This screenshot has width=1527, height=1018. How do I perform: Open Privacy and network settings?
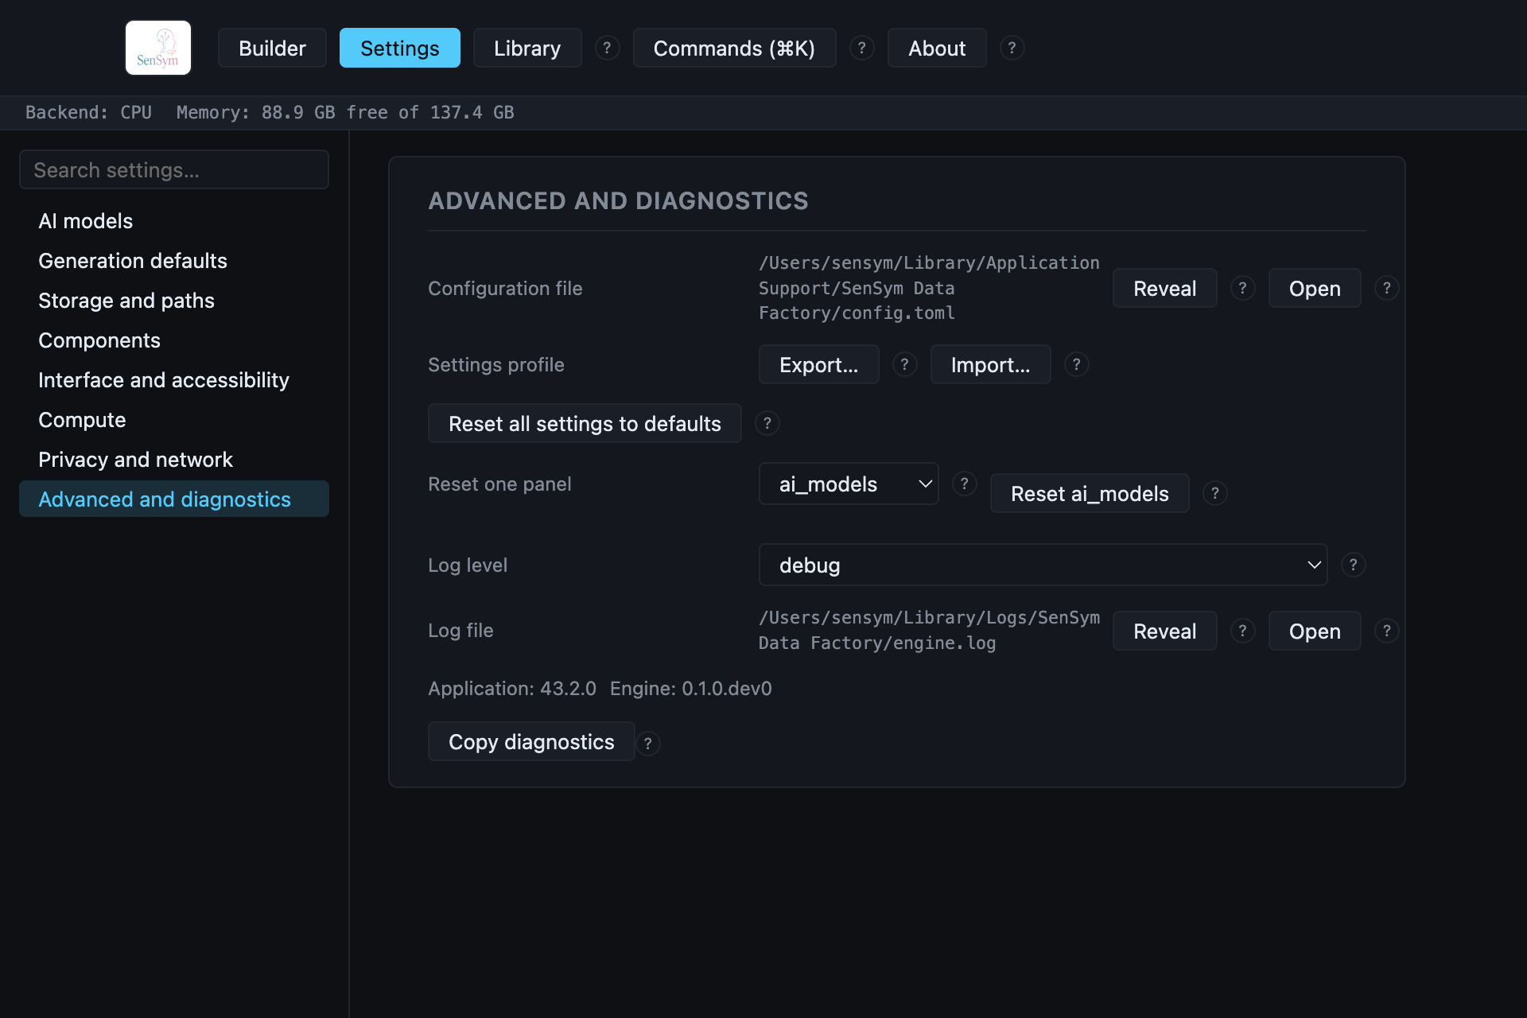pos(174,460)
